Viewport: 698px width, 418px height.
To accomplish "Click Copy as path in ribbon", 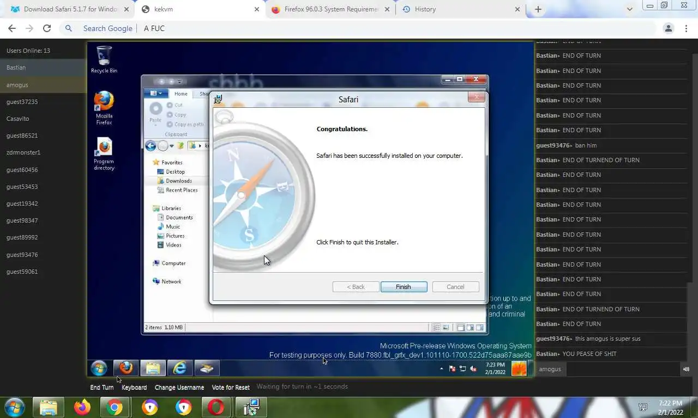I will [185, 125].
